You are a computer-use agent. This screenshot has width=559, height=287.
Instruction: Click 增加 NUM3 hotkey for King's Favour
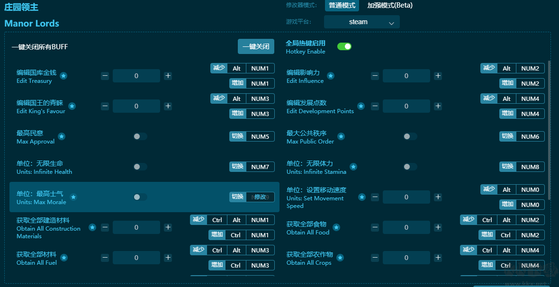(252, 114)
